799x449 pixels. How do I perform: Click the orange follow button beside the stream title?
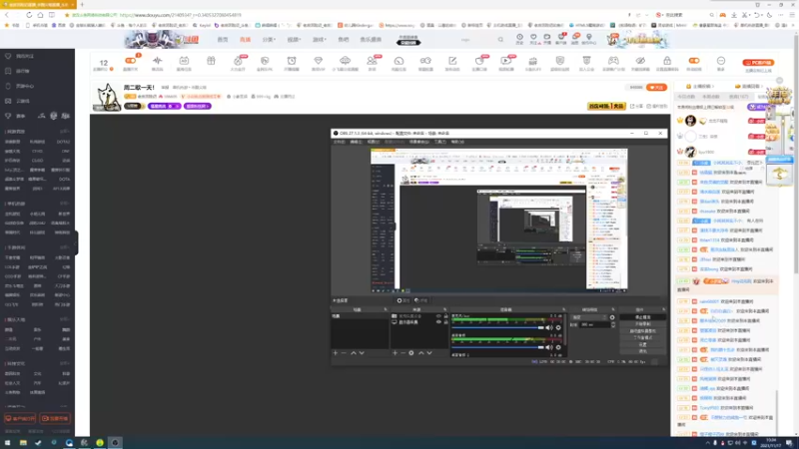pos(657,87)
